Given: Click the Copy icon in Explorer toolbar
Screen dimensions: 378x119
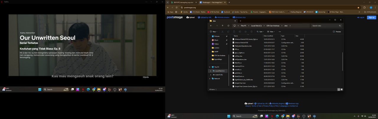Looking at the screenshot, I should click(x=228, y=31).
